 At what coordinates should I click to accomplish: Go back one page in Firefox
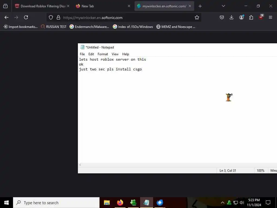6,17
